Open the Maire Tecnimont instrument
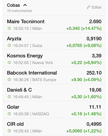The image size is (108, 136). click(54, 24)
